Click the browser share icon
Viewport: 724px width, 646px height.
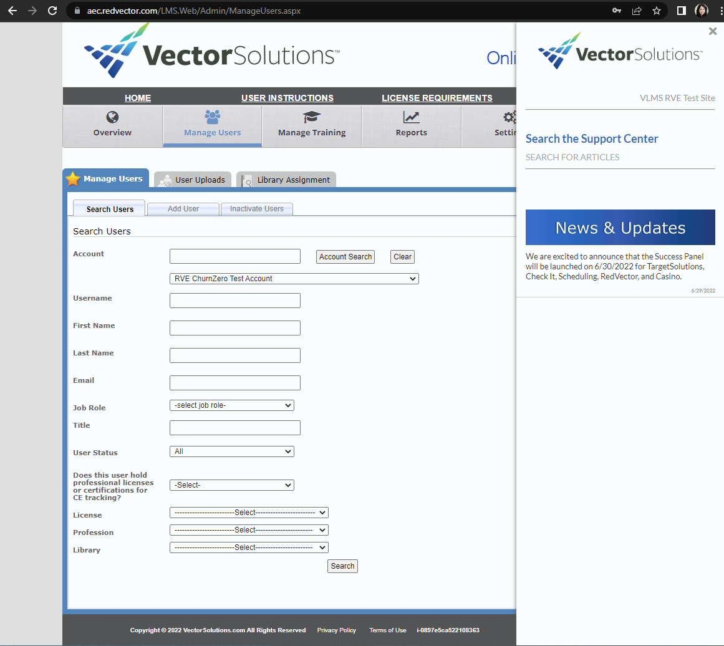pos(637,11)
